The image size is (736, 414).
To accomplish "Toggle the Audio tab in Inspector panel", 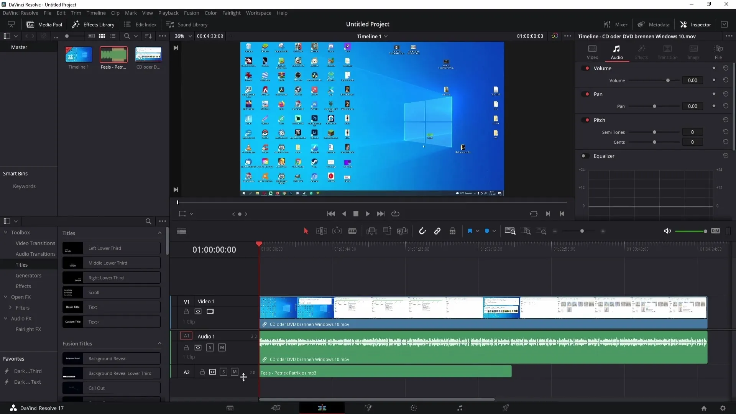I will point(617,51).
